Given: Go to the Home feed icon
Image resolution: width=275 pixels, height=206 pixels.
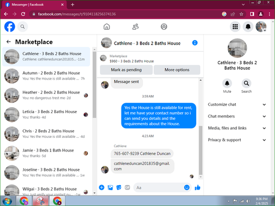Looking at the screenshot, I should pyautogui.click(x=107, y=27).
